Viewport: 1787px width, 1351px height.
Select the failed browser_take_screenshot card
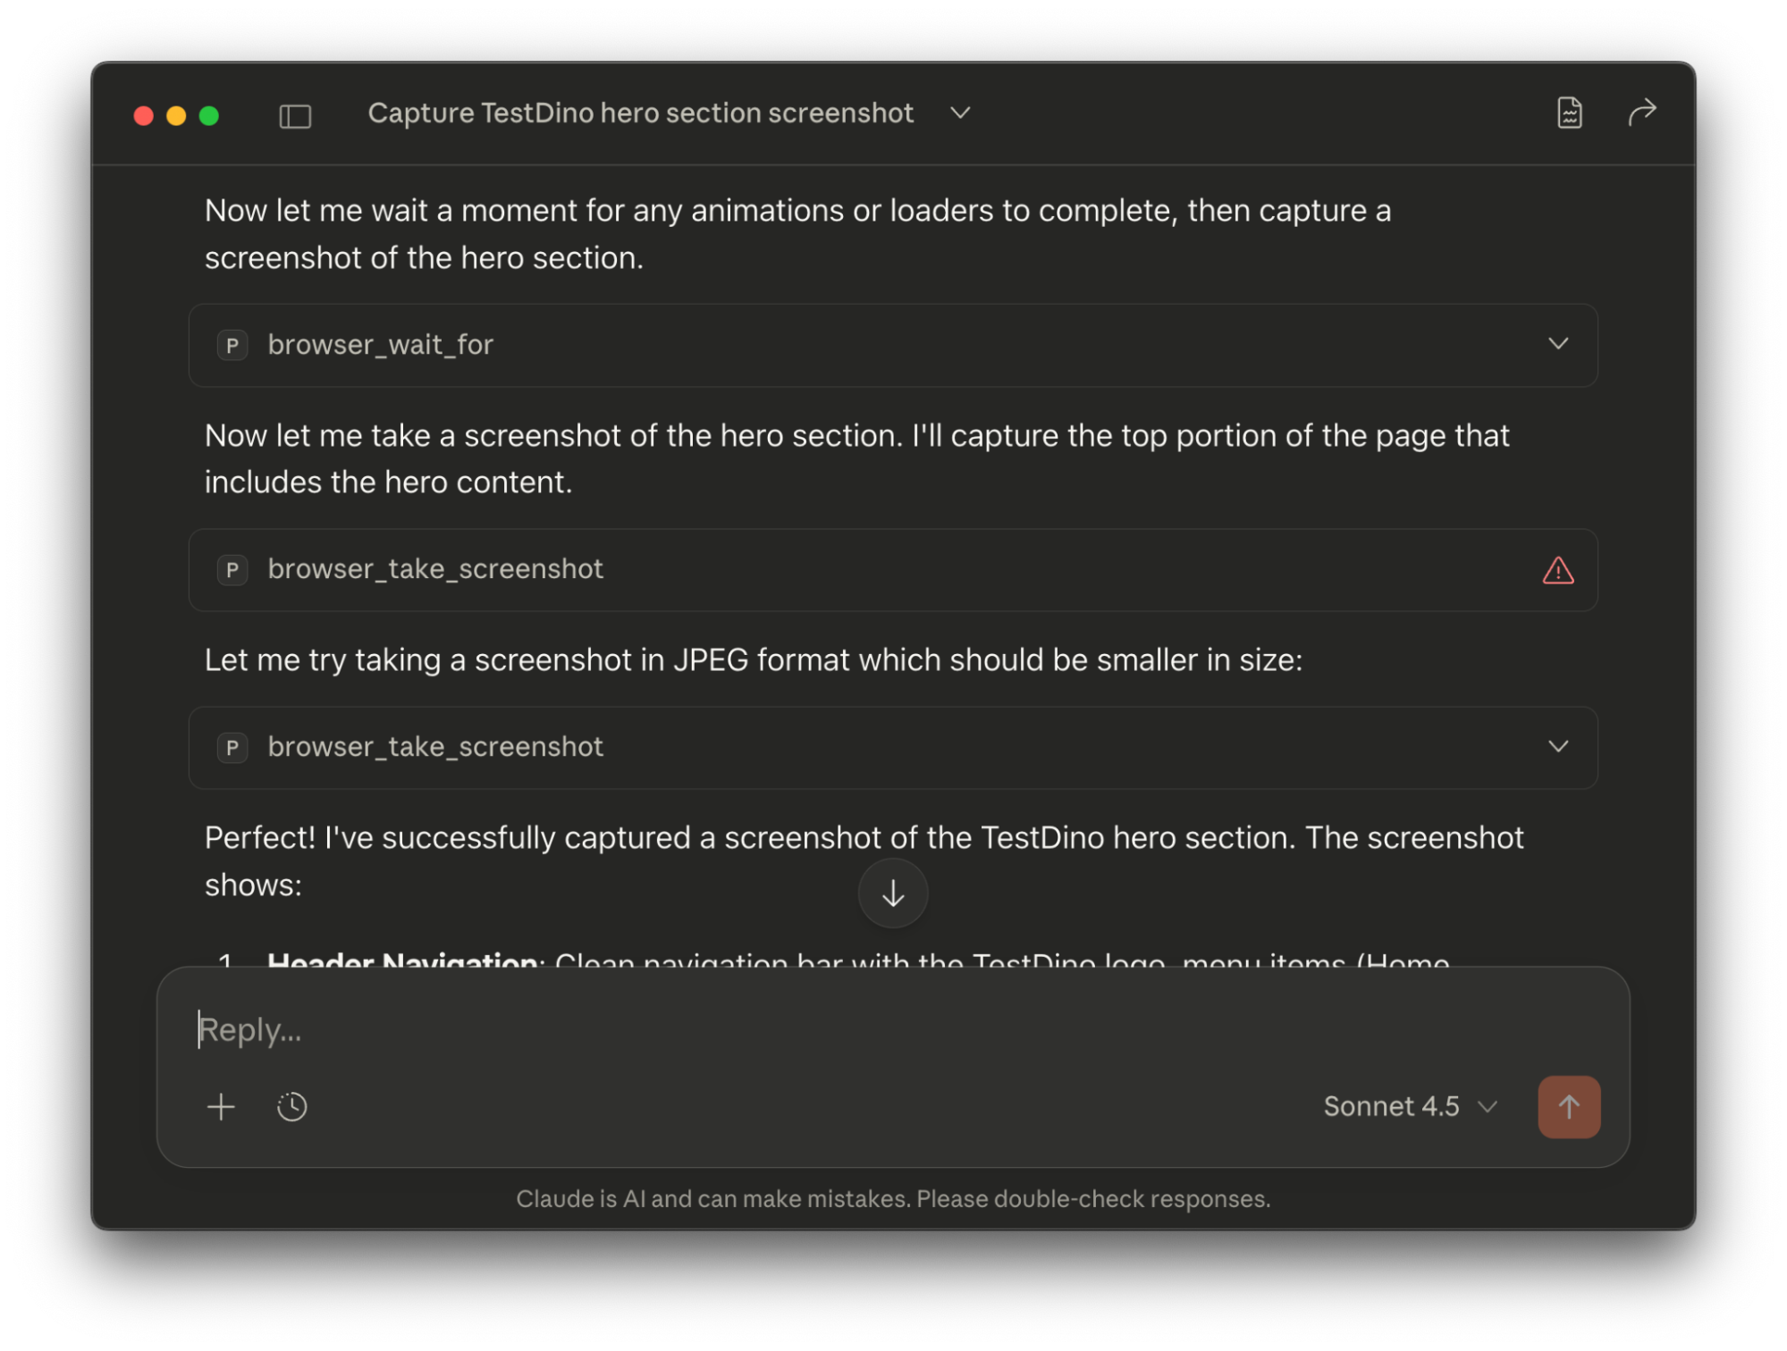pos(892,570)
